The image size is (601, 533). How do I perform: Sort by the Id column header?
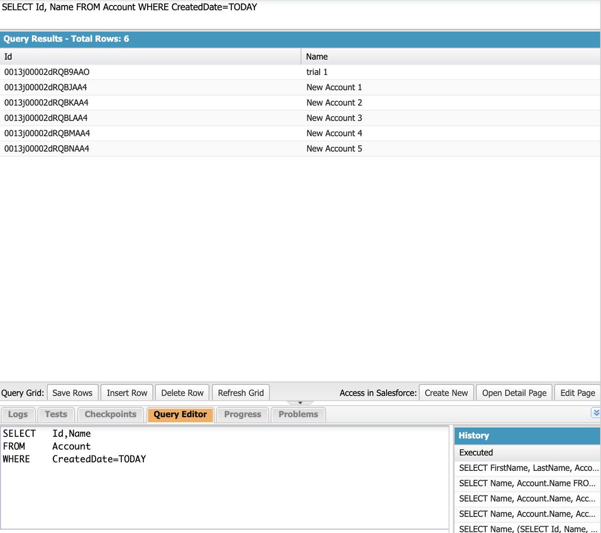coord(150,57)
